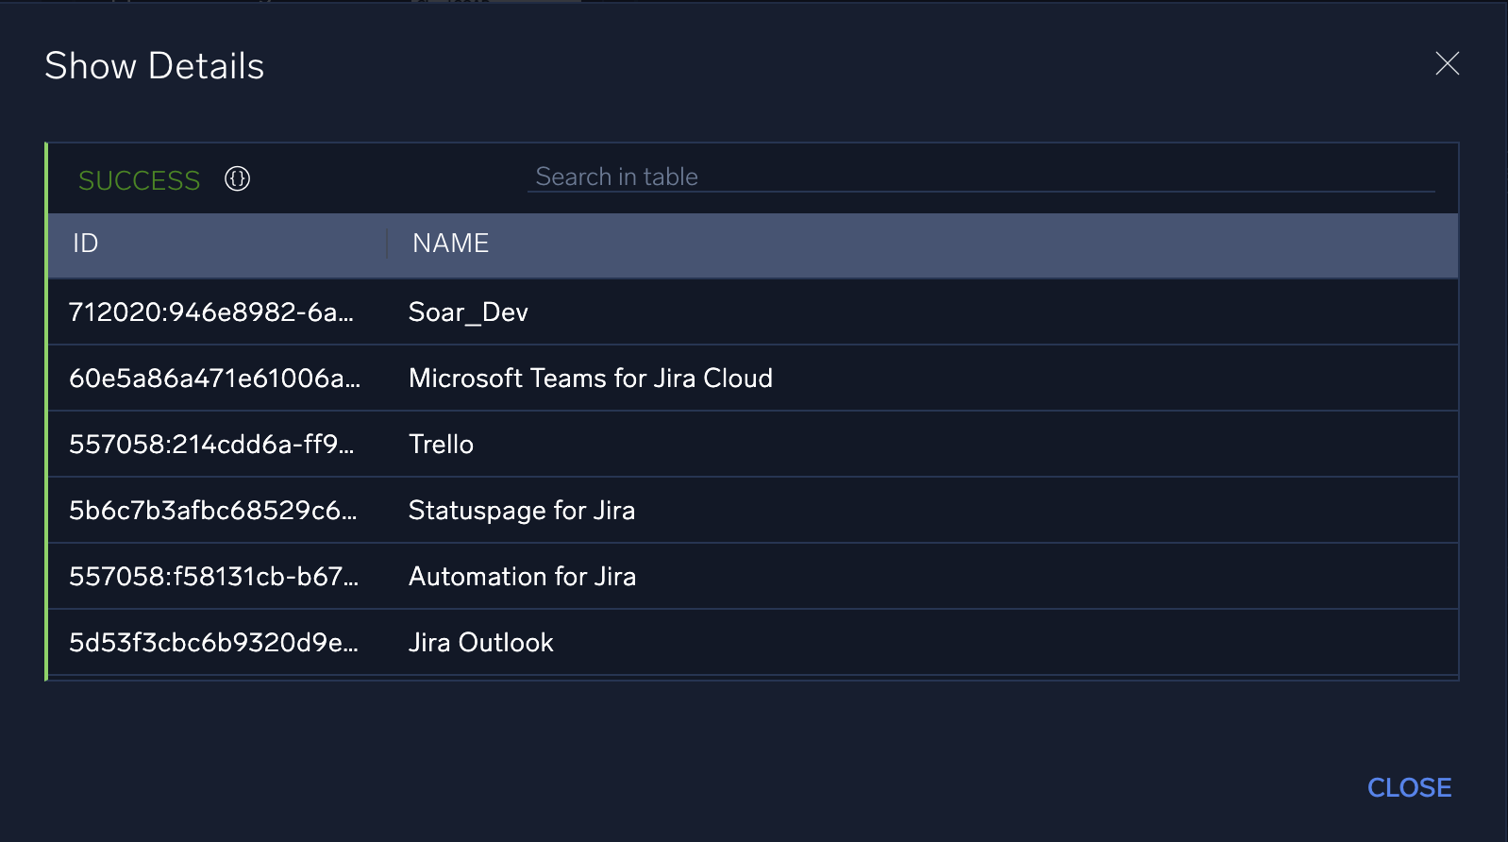Viewport: 1508px width, 842px height.
Task: Select the Jira Outlook name cell
Action: 480,643
